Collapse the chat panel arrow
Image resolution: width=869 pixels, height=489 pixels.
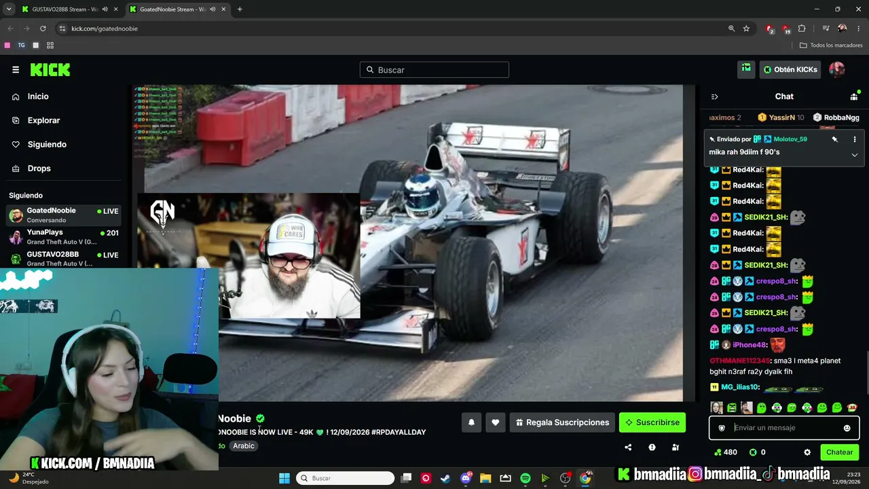pyautogui.click(x=714, y=96)
